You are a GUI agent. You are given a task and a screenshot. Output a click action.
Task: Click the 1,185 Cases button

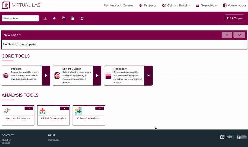pos(234,19)
